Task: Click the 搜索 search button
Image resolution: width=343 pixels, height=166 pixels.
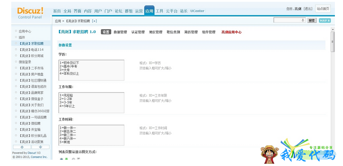Action: point(312,21)
